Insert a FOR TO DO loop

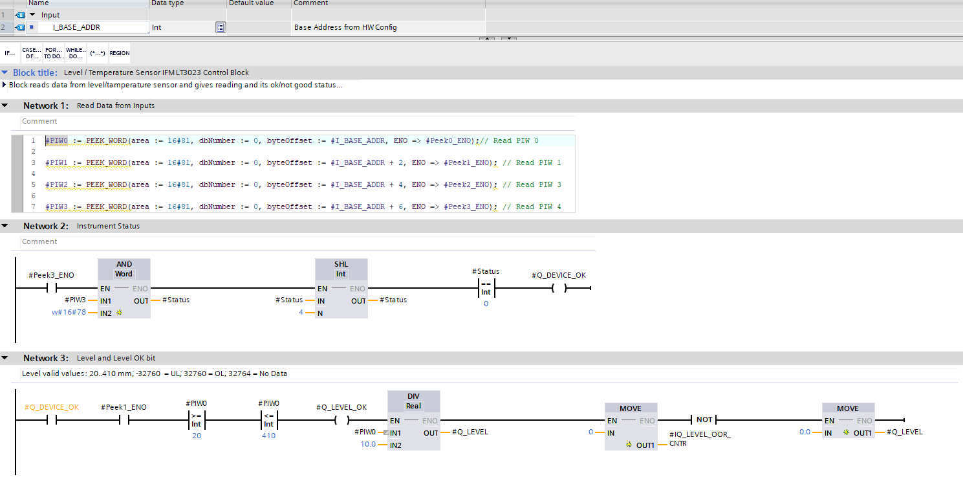coord(54,53)
